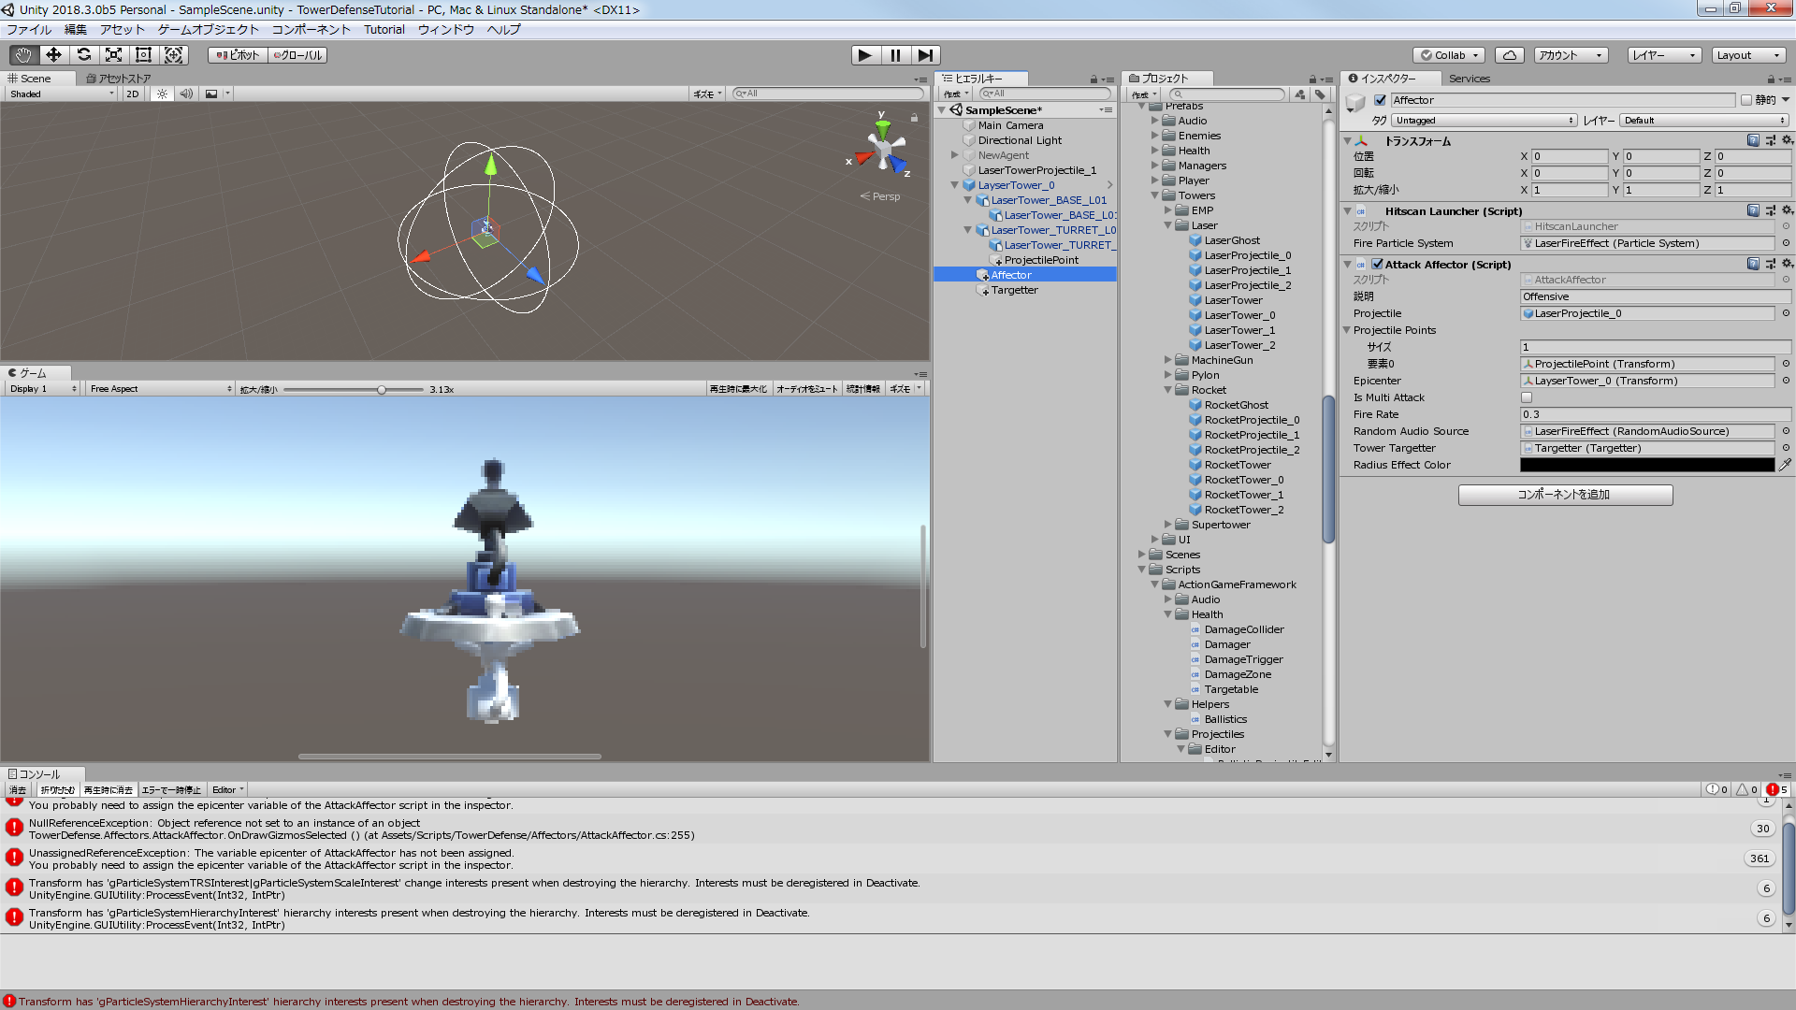Pick object for Fire Particle System field
Image resolution: width=1796 pixels, height=1010 pixels.
(x=1786, y=243)
